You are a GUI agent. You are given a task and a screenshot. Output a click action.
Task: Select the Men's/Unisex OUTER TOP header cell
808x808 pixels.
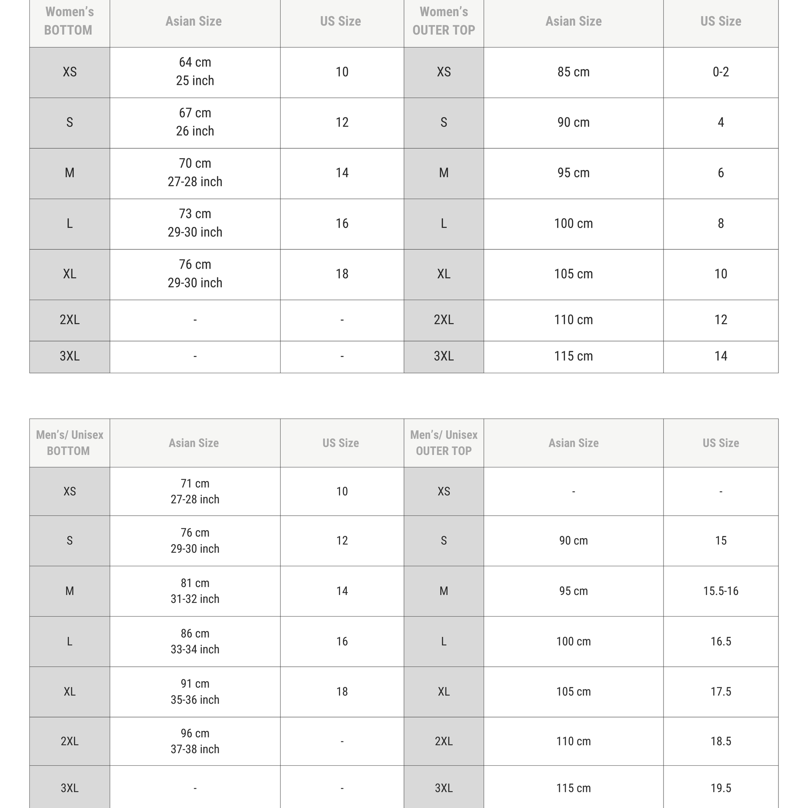click(x=444, y=443)
